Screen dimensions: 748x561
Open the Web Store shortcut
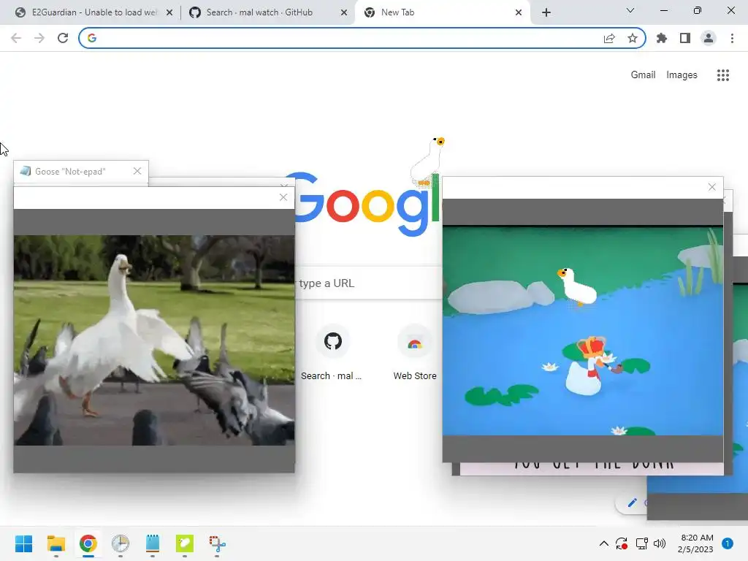point(415,354)
